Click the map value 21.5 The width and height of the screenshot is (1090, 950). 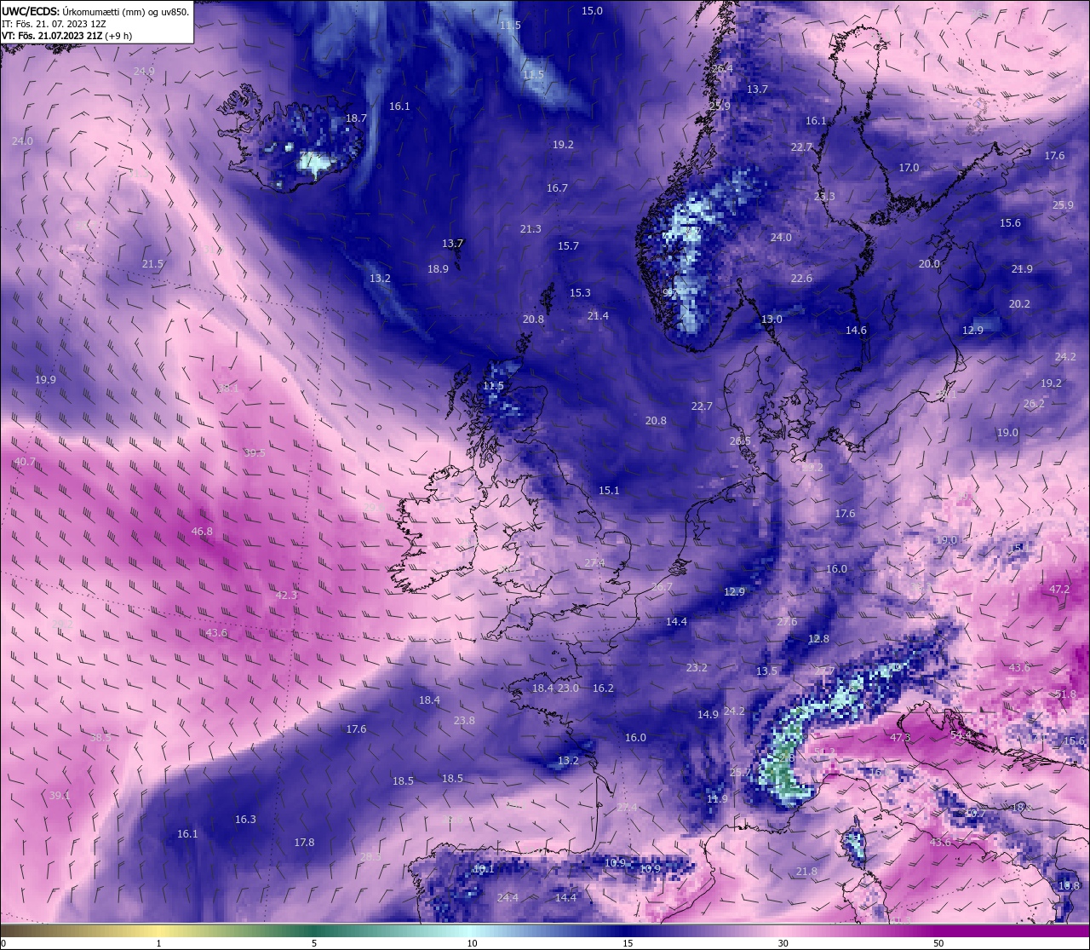click(x=152, y=264)
